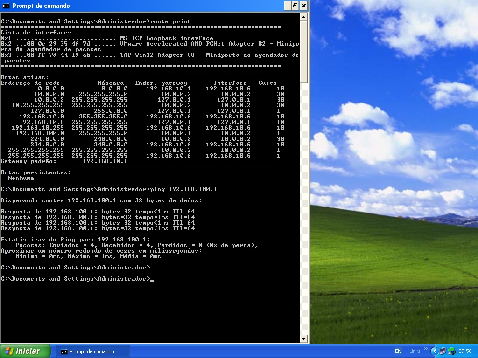The image size is (478, 358).
Task: Expand the Links toolbar chevron
Action: tap(426, 349)
